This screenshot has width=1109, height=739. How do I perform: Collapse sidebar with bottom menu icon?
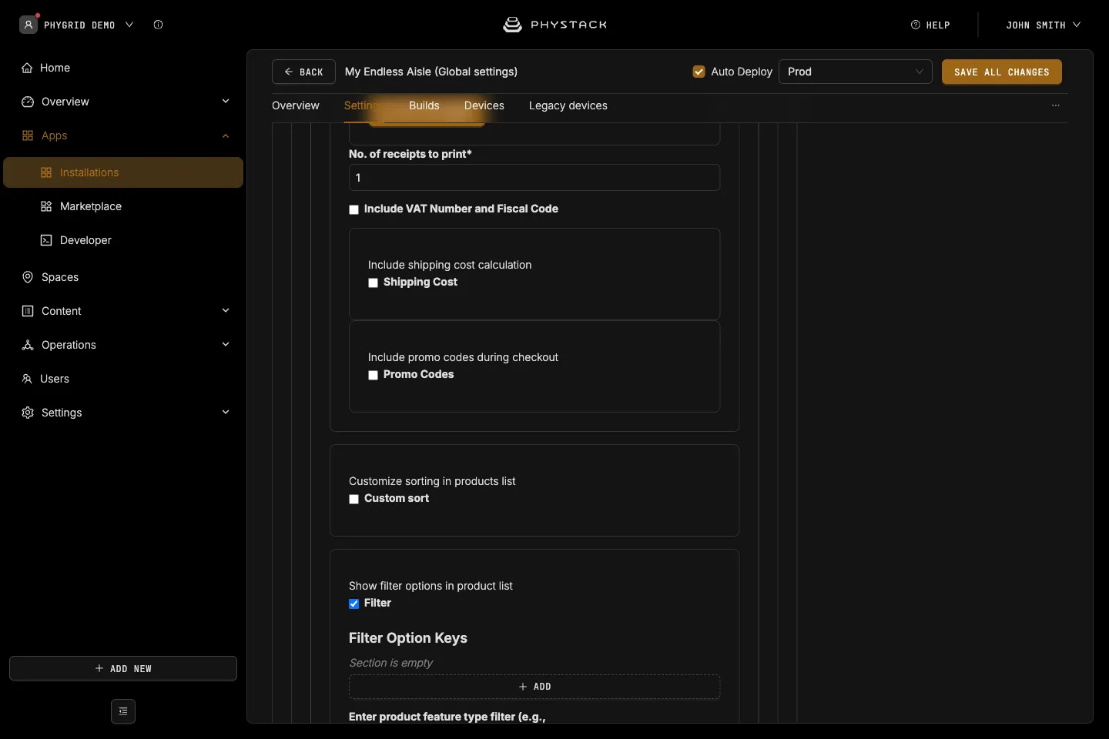[123, 711]
